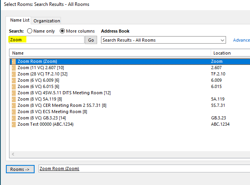Select the More columns radio button
The width and height of the screenshot is (250, 185).
coord(62,31)
